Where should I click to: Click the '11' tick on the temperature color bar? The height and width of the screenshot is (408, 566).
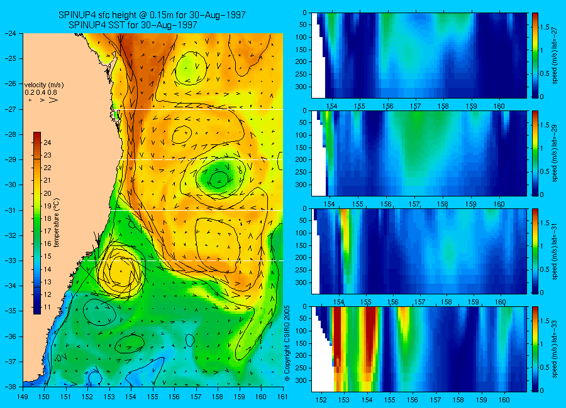point(47,308)
